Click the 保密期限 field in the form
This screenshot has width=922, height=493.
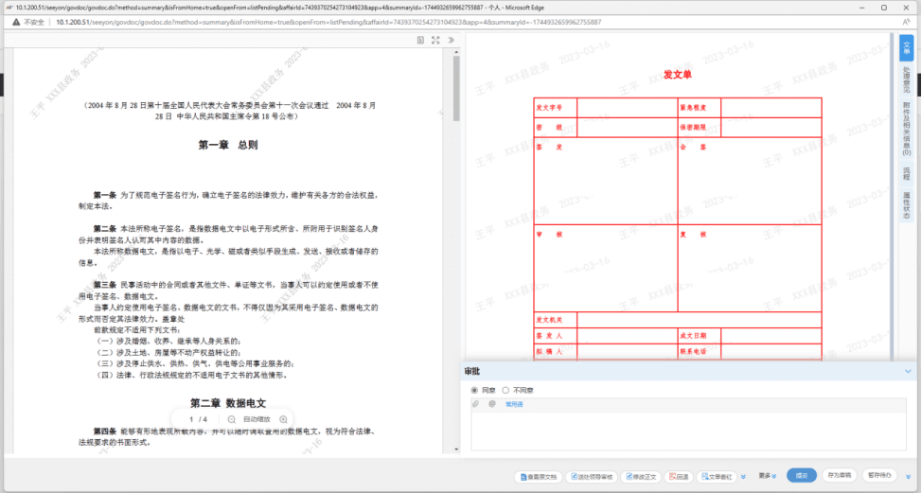pyautogui.click(x=771, y=128)
